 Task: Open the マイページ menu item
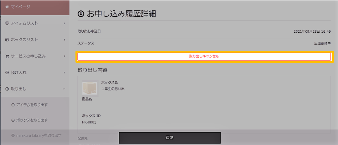click(35, 8)
